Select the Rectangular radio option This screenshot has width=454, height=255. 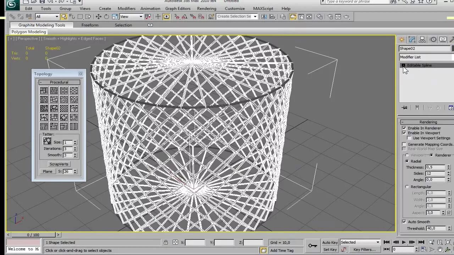pos(407,187)
